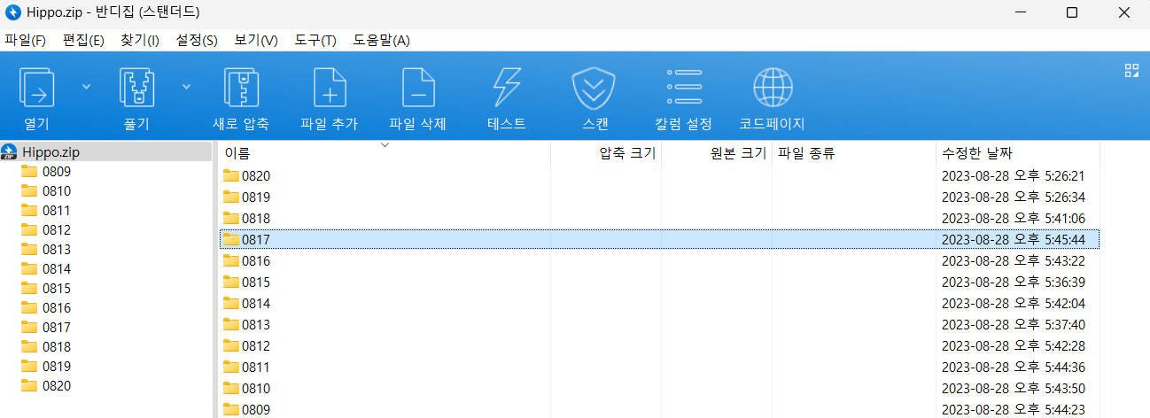Click the 파일 삭제 (Delete file) icon
1150x418 pixels.
[418, 89]
